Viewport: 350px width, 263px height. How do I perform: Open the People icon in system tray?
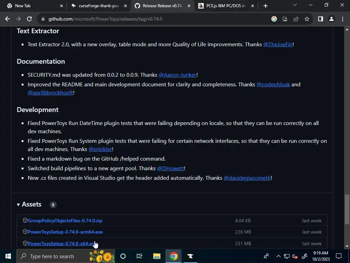pos(266,256)
